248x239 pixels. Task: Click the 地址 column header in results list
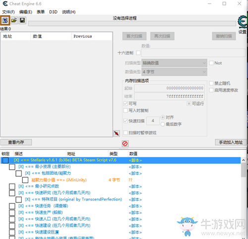coord(16,36)
